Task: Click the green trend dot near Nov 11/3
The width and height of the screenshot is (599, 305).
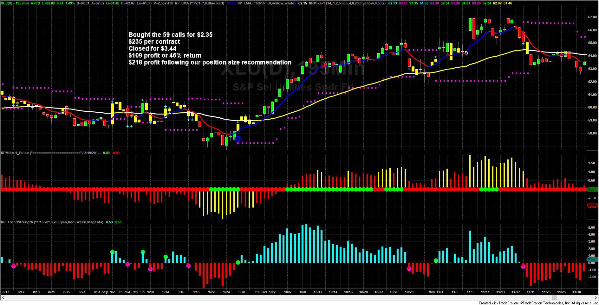Action: pos(436,261)
